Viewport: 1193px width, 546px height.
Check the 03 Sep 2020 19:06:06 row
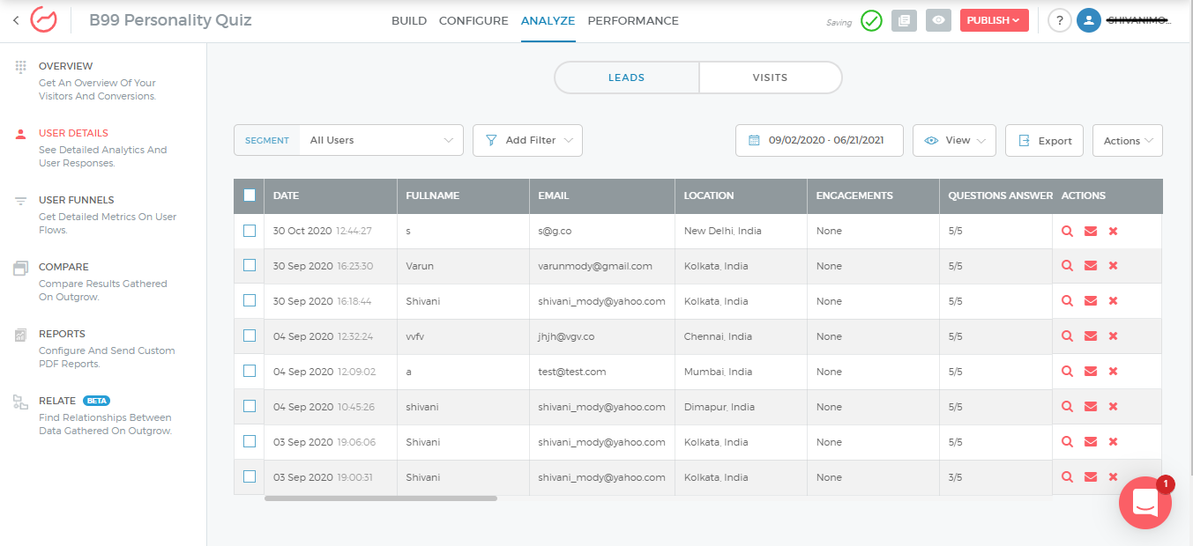coord(250,441)
